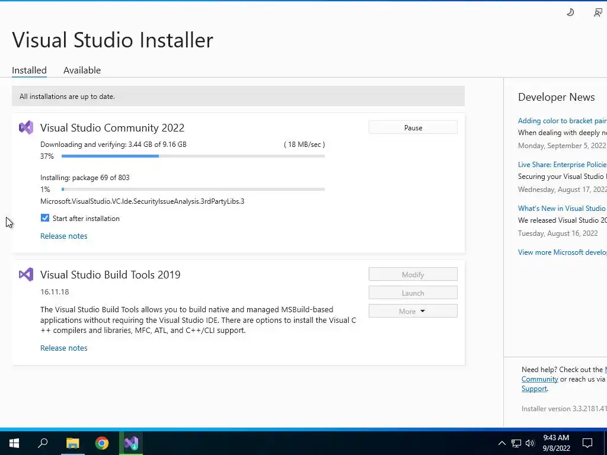
Task: Click the Visual Studio Community 2022 logo
Action: click(26, 127)
